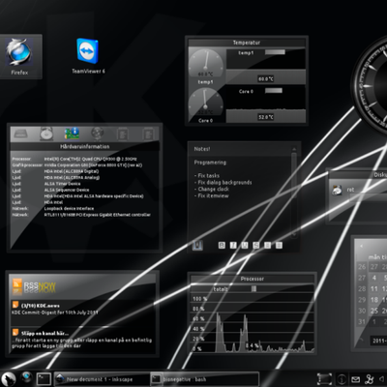Viewport: 387px width, 387px height.
Task: Switch to the bash terminal task
Action: click(x=204, y=379)
